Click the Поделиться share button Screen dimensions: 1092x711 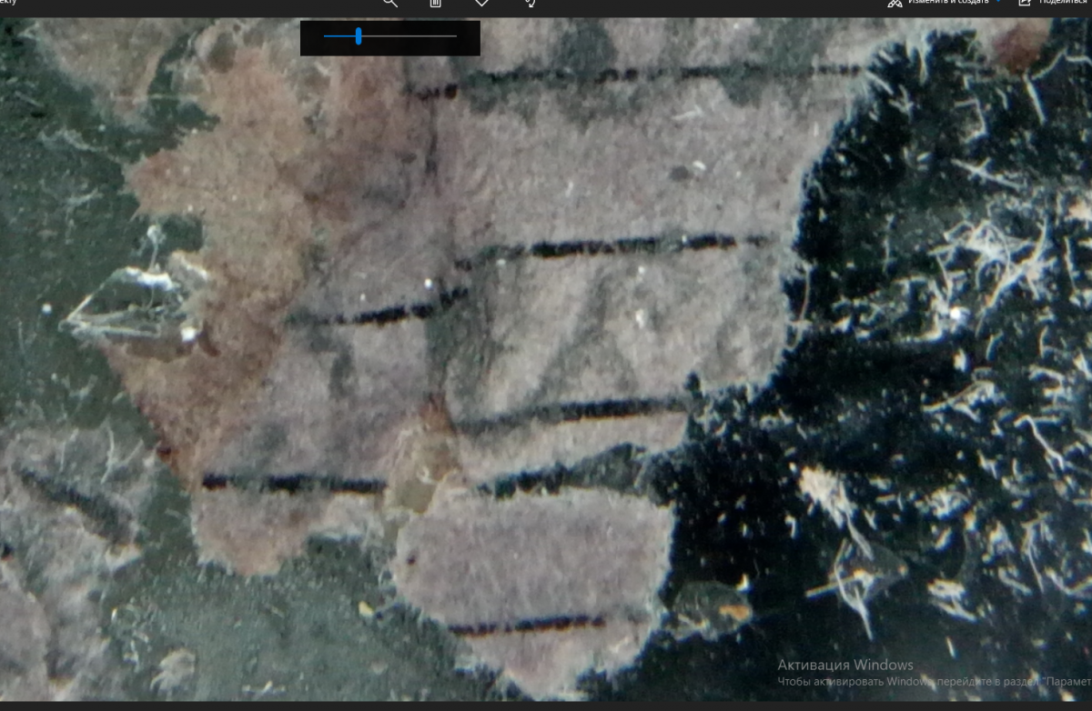[x=1054, y=3]
